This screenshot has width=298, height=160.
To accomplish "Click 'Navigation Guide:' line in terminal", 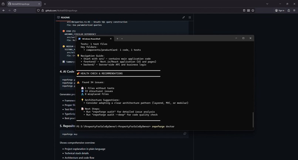I will [92, 56].
